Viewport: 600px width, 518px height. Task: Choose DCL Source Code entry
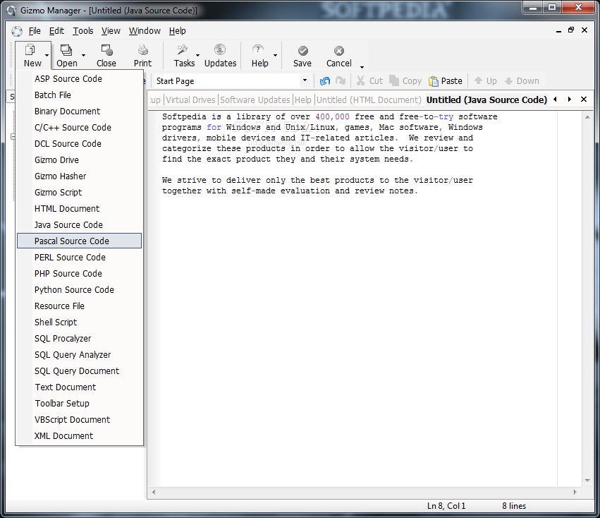tap(79, 144)
